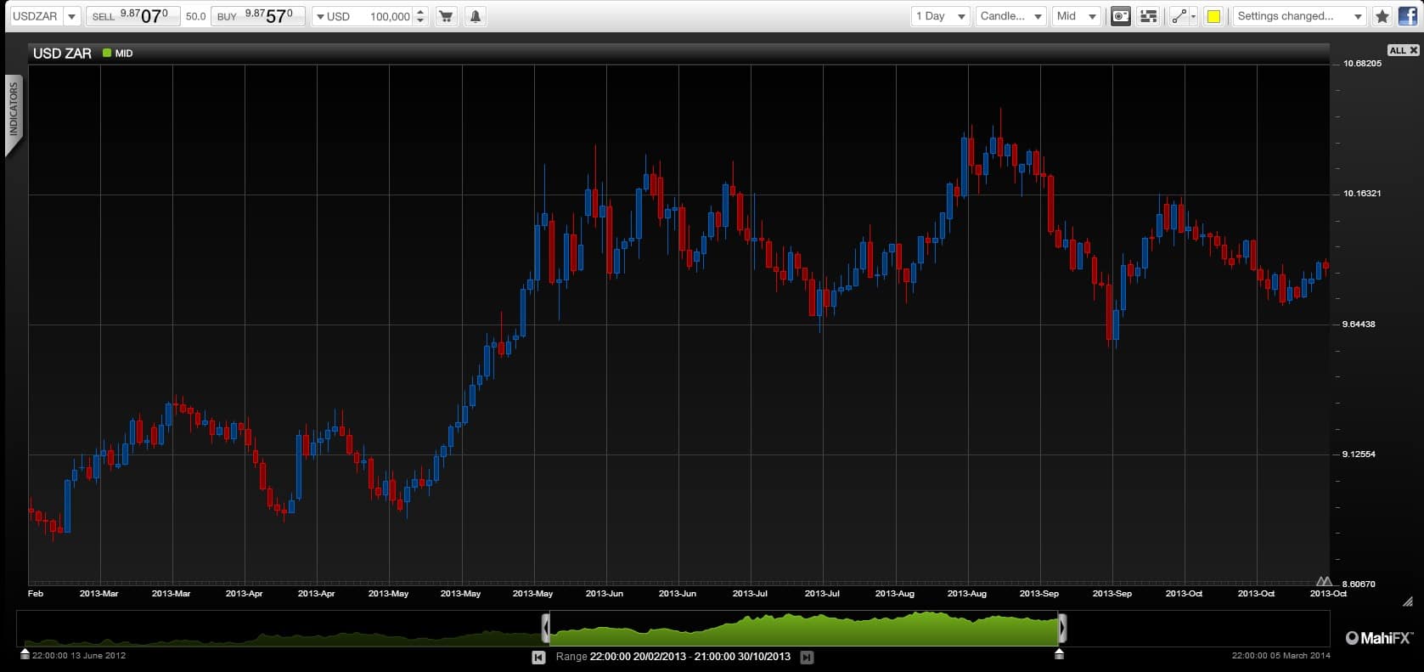Click the 10.68205 price axis label

(1362, 64)
